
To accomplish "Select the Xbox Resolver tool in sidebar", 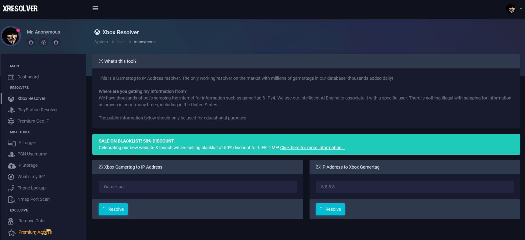I will click(x=31, y=98).
